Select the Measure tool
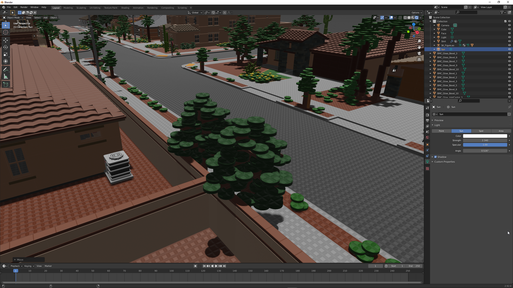Viewport: 513px width, 288px height. tap(6, 76)
